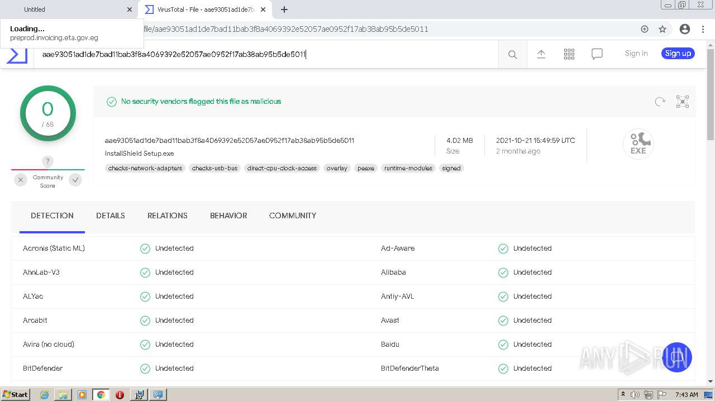The image size is (715, 402).
Task: Open Chrome profile avatar icon
Action: point(684,29)
